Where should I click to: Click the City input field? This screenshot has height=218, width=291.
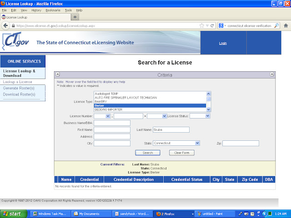click(112, 144)
